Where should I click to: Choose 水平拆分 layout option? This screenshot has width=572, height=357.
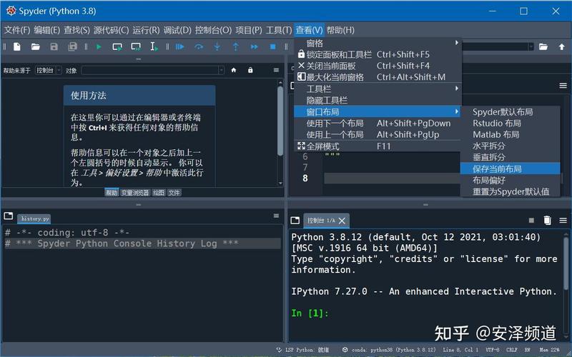pyautogui.click(x=511, y=146)
